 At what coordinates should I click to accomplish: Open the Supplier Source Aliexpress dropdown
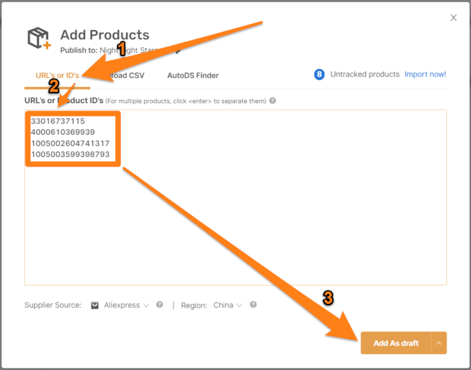click(126, 305)
